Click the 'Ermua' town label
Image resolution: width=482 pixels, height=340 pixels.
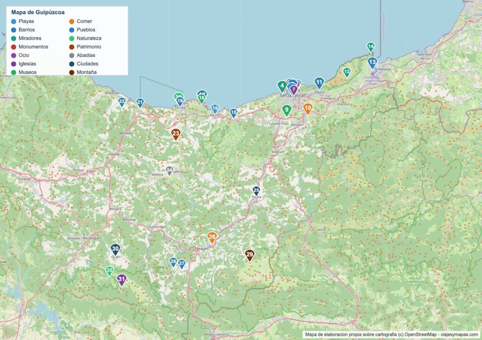point(79,170)
